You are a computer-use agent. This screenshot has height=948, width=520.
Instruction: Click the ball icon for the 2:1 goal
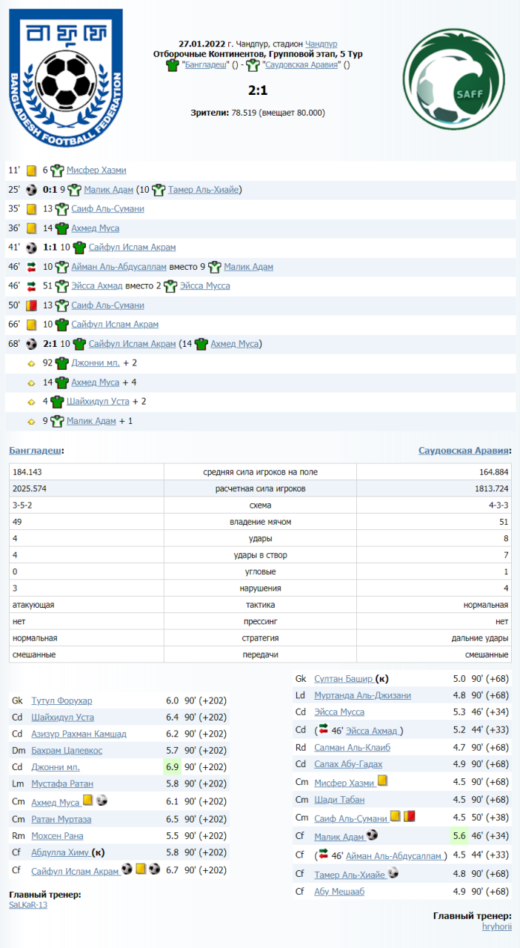[x=32, y=344]
